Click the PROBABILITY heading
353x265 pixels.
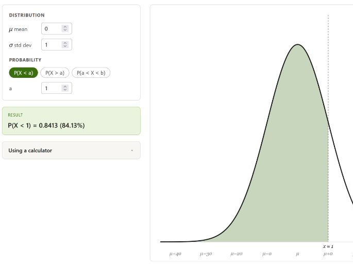(x=25, y=60)
